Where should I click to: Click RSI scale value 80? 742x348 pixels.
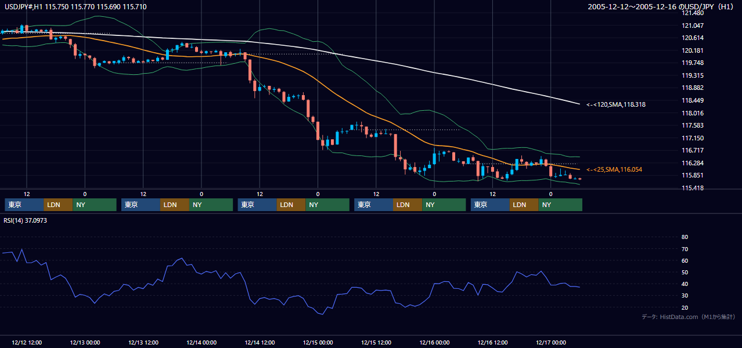pyautogui.click(x=685, y=237)
